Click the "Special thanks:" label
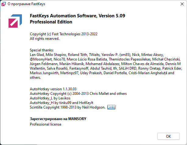 pyautogui.click(x=42, y=50)
